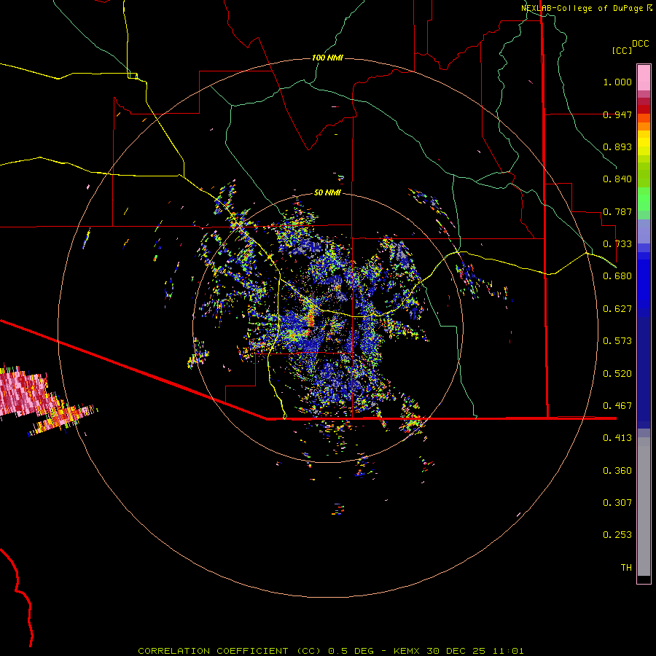This screenshot has height=656, width=656.
Task: Click the 0.307 scale value
Action: [x=617, y=503]
